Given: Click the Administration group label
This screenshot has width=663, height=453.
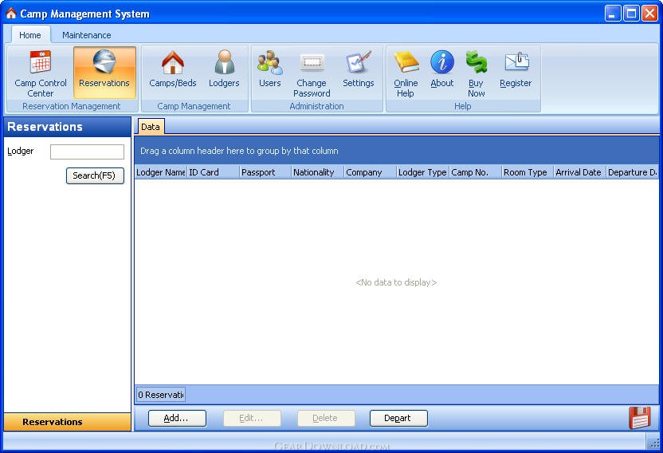Looking at the screenshot, I should point(316,106).
